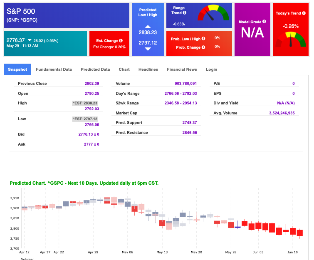The height and width of the screenshot is (260, 314).
Task: Click the *EST: 2797.12 low estimate badge
Action: point(85,119)
